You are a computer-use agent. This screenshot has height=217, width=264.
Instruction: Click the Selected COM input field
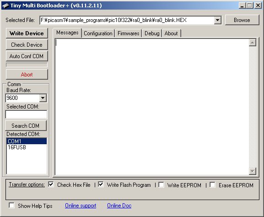26,114
